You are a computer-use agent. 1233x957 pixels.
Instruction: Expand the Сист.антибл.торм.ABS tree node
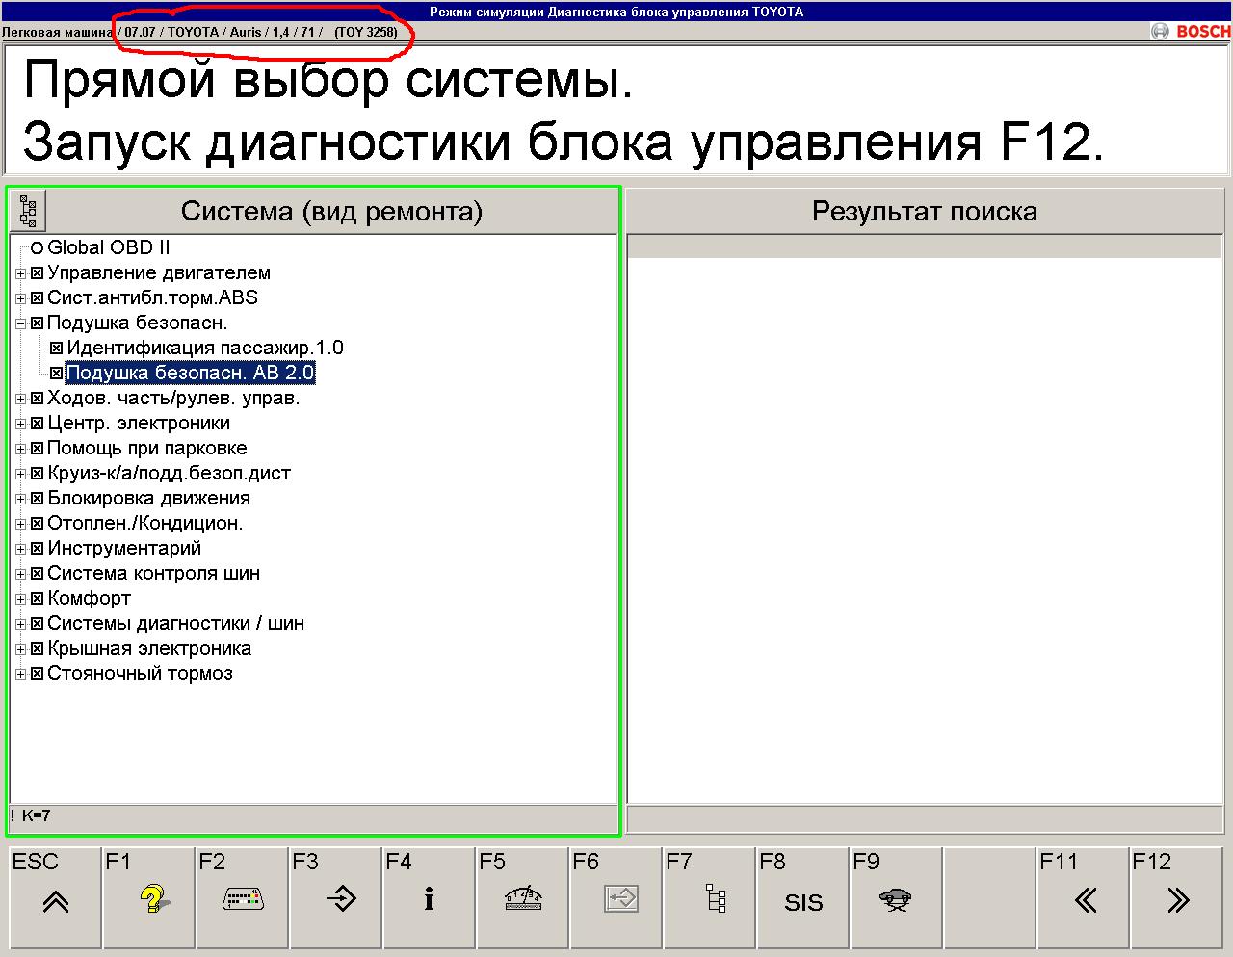coord(20,298)
